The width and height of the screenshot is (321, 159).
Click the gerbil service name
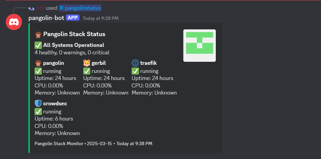[x=99, y=63]
